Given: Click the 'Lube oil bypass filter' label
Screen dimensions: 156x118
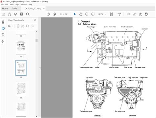Looking at the screenshot, I should pos(86,68).
